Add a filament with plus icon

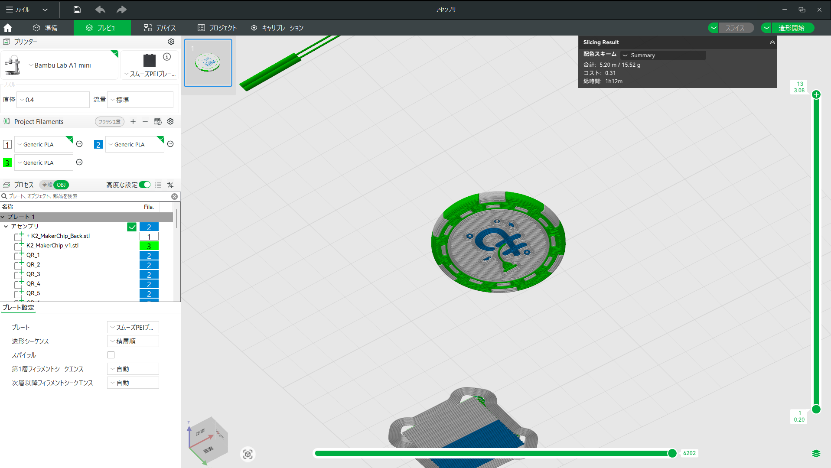[133, 121]
